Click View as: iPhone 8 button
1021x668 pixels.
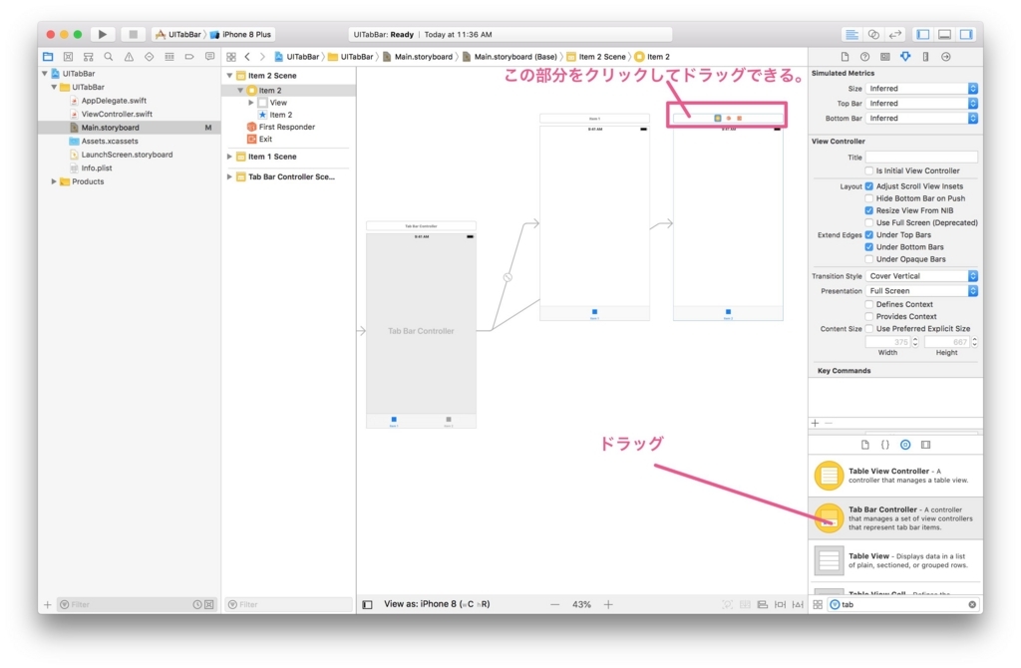click(437, 605)
